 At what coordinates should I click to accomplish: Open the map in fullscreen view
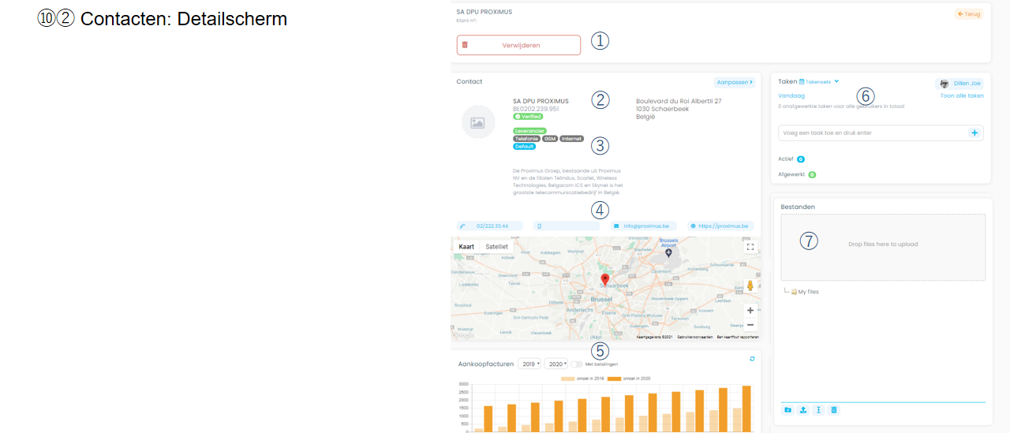[750, 247]
